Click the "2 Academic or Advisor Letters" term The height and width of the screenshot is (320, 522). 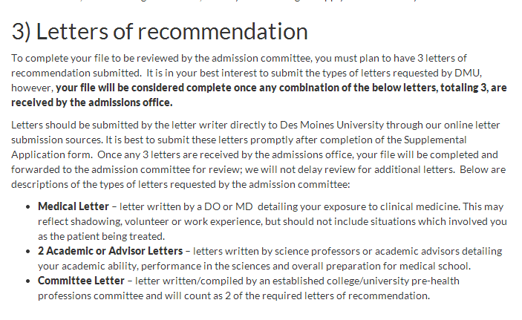[x=110, y=251]
